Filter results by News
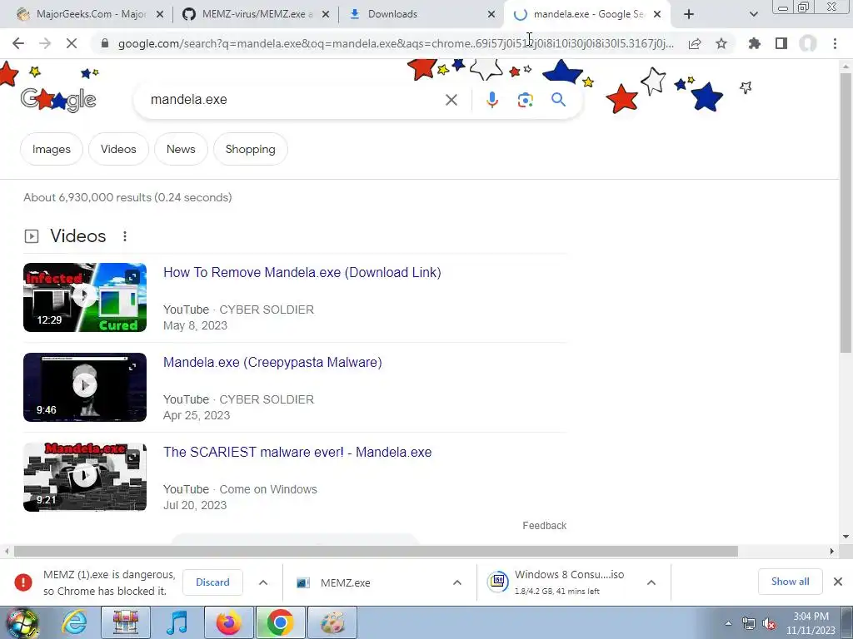The width and height of the screenshot is (853, 639). click(181, 150)
